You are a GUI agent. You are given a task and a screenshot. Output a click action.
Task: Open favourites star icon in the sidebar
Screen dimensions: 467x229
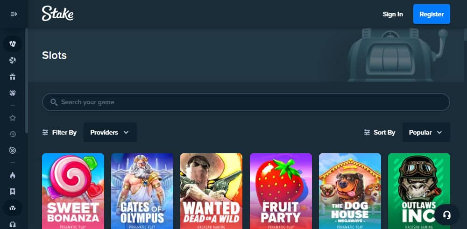coord(13,118)
